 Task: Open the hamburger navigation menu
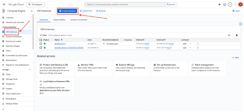[4, 5]
